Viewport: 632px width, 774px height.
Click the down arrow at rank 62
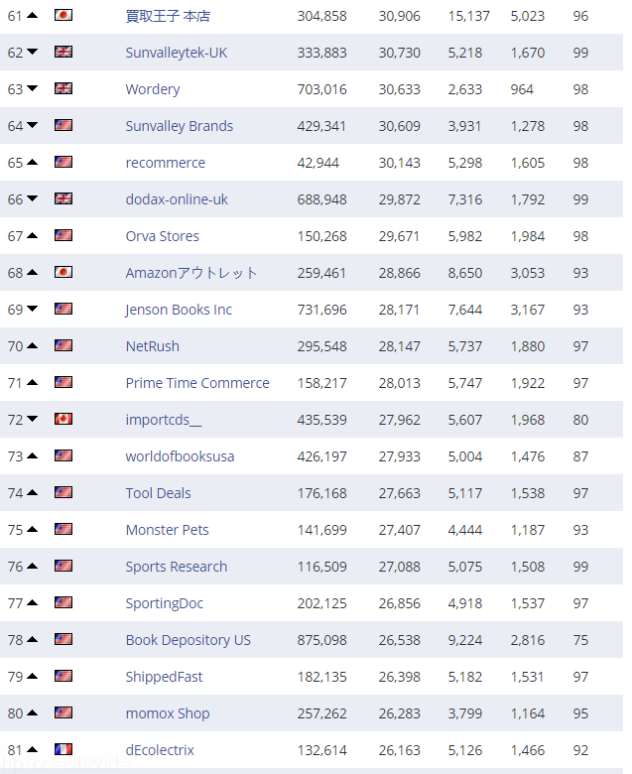point(33,53)
